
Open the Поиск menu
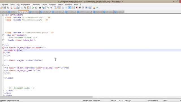coord(12,5)
